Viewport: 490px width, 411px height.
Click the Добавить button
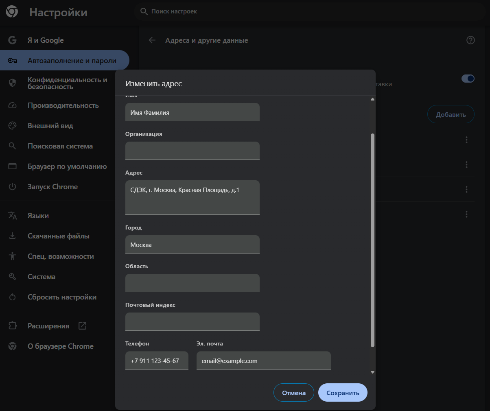pyautogui.click(x=451, y=114)
